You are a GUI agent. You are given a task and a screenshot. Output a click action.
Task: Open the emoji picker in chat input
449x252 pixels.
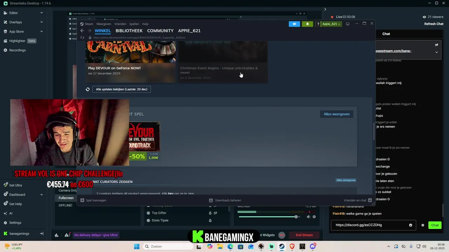pos(410,225)
